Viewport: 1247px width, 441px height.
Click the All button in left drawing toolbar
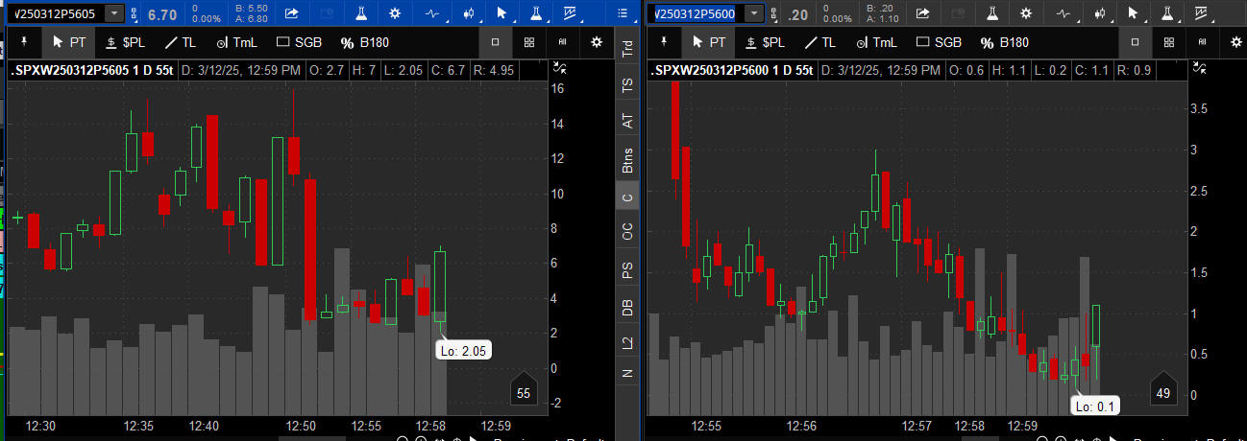tap(563, 42)
